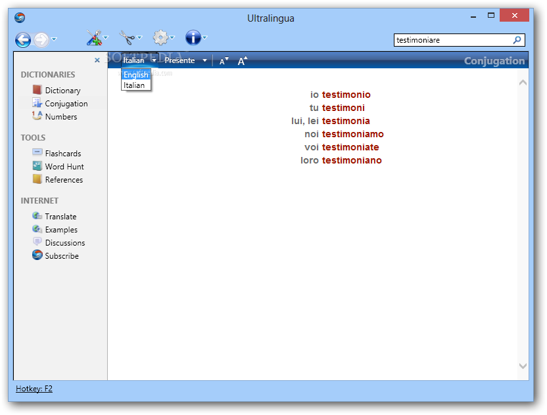547x415 pixels.
Task: Open Subscribe under Internet
Action: tap(62, 256)
